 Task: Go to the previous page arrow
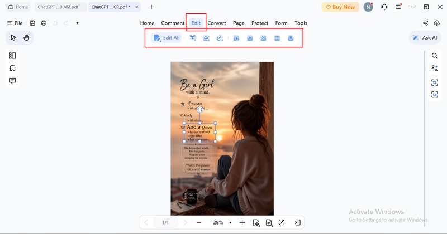click(146, 222)
